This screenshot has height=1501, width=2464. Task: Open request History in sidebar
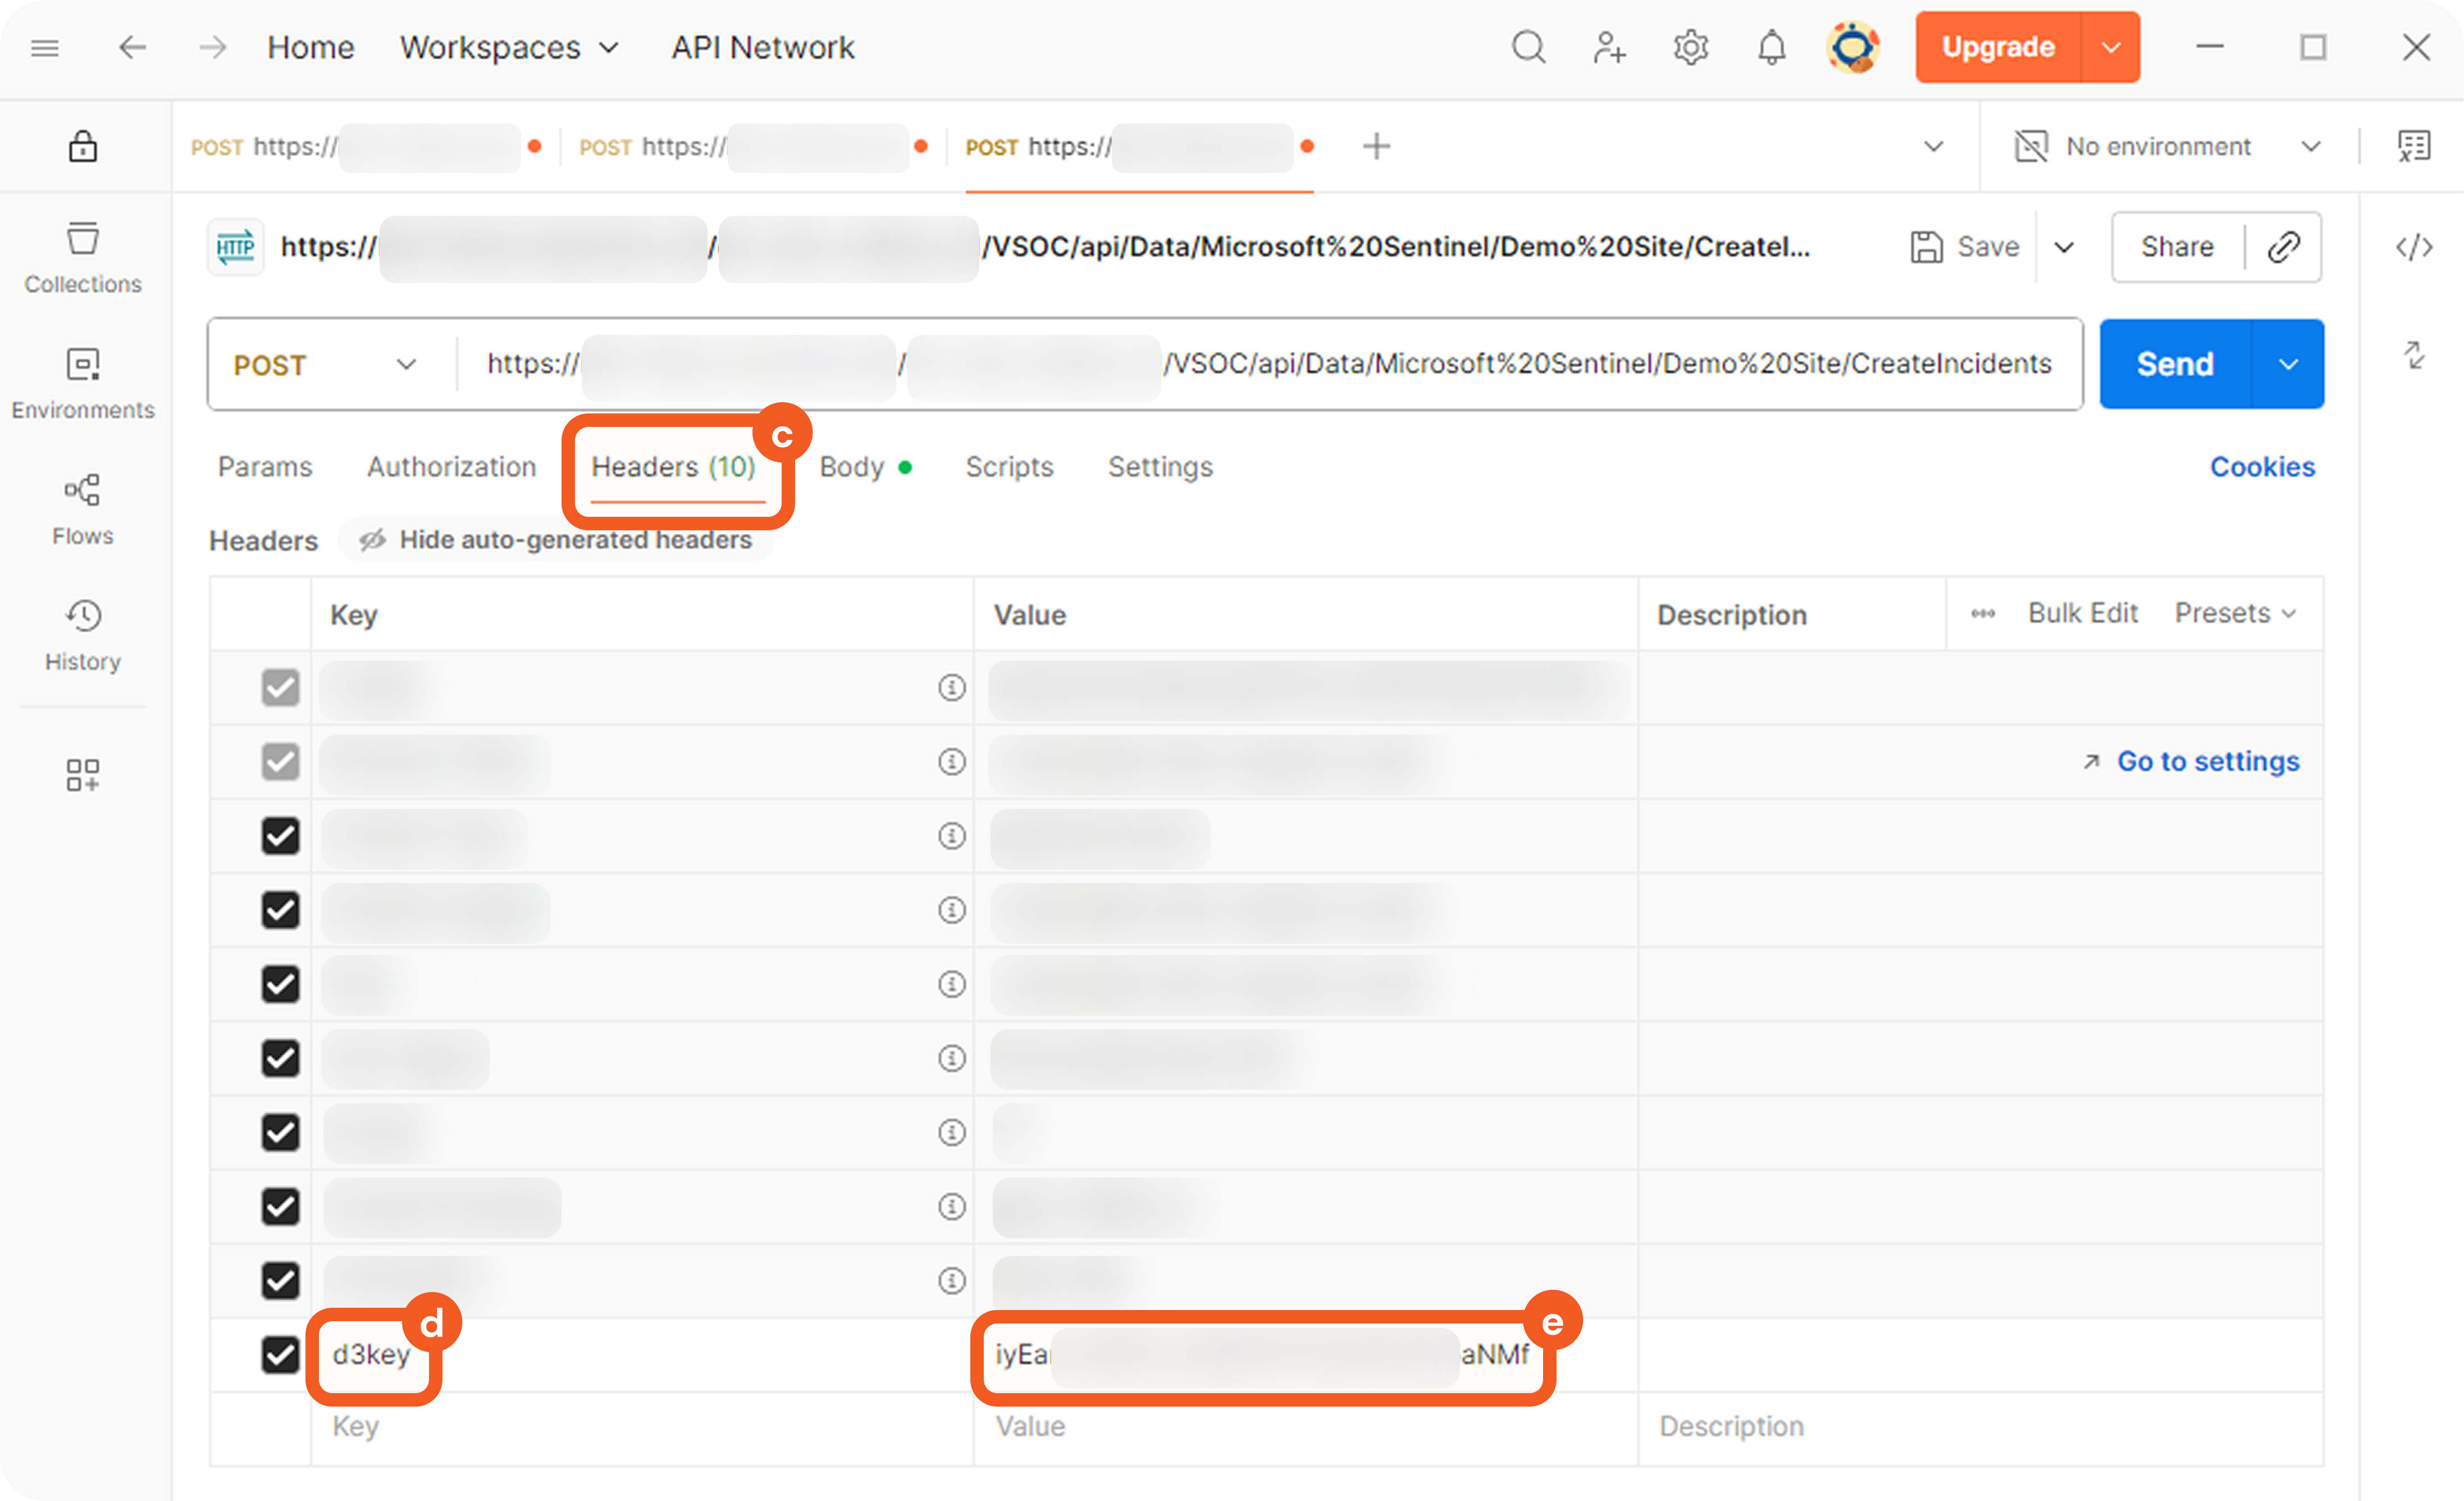tap(83, 635)
